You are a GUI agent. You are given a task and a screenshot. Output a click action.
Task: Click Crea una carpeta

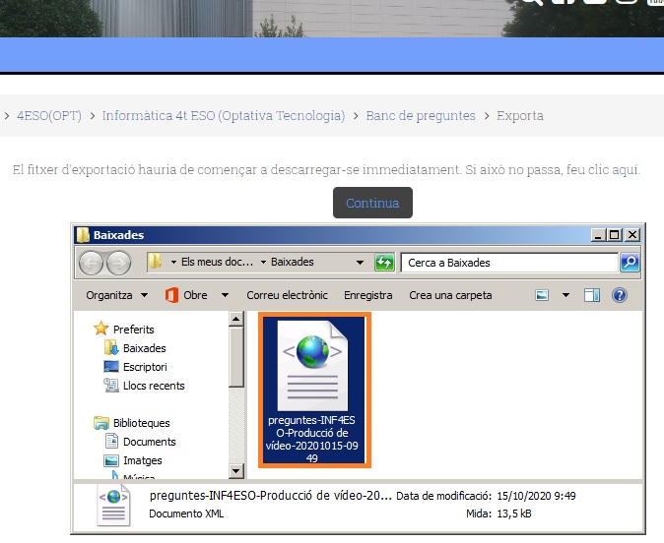(450, 295)
